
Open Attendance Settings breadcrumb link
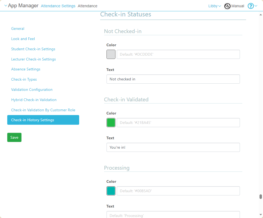(58, 6)
